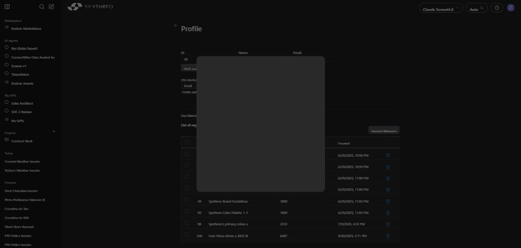Delete memory 246 User Vince drives

point(388,236)
